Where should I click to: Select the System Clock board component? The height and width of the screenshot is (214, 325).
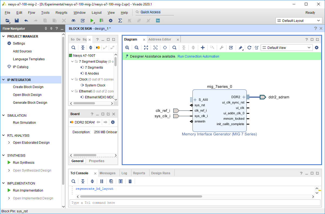(95, 85)
